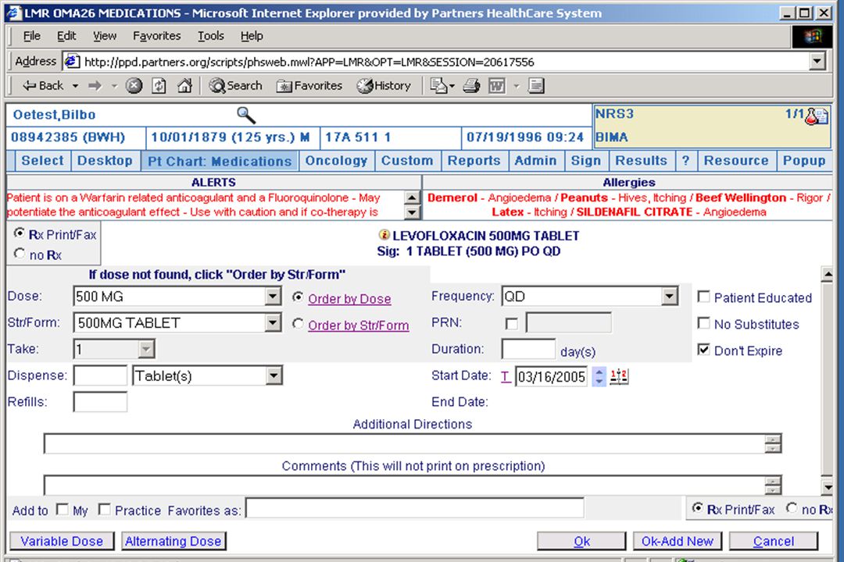Click the Additional Directions text box

[413, 443]
